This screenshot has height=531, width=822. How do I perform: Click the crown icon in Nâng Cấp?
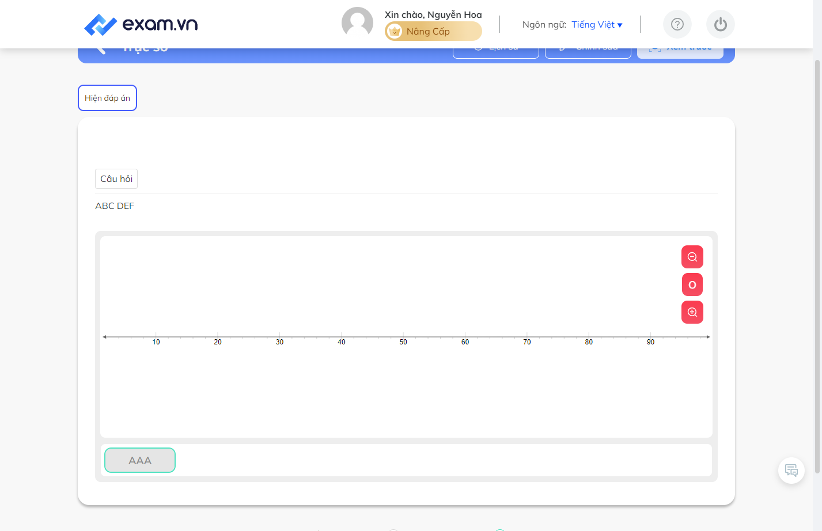pos(395,31)
